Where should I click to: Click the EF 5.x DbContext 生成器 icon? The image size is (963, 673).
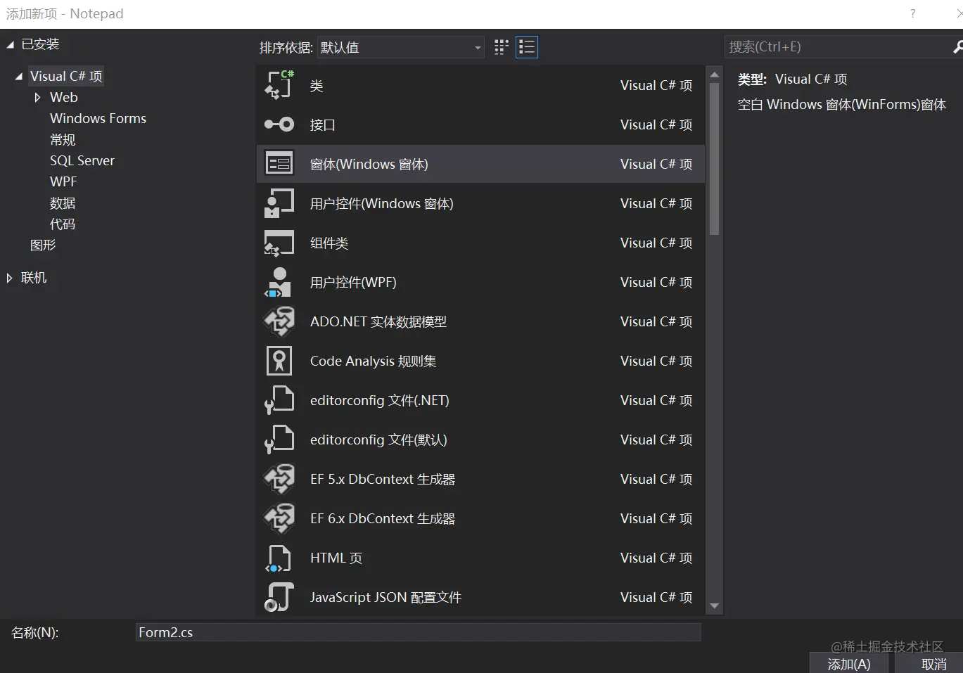click(x=279, y=479)
